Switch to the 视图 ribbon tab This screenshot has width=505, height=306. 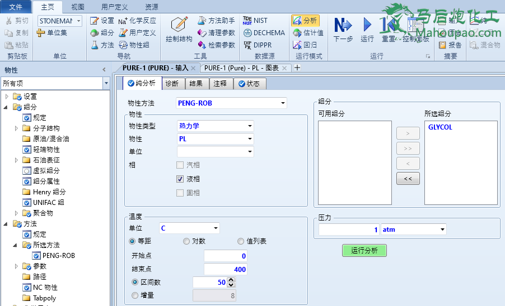coord(78,7)
